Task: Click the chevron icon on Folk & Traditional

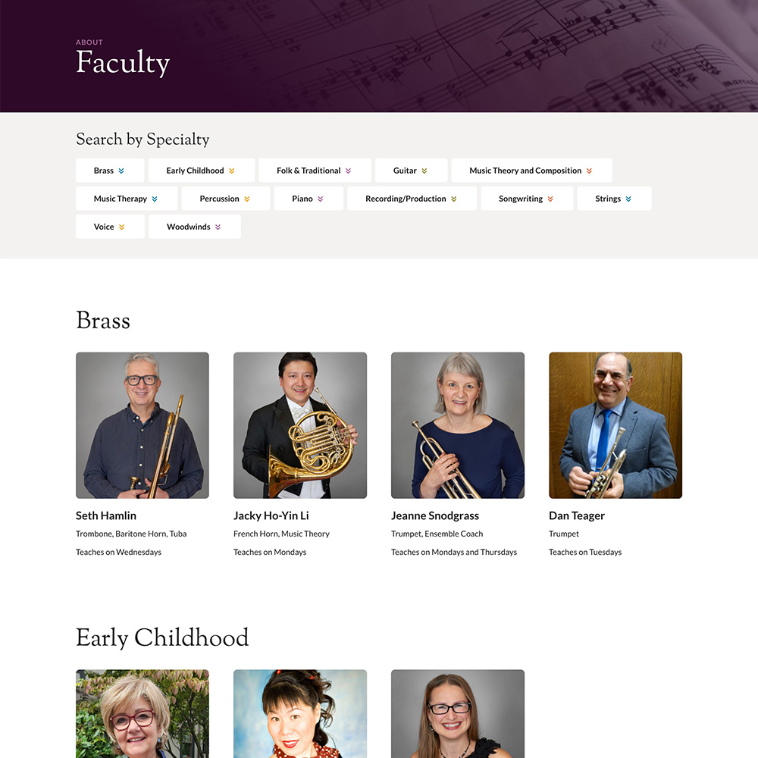Action: coord(349,171)
